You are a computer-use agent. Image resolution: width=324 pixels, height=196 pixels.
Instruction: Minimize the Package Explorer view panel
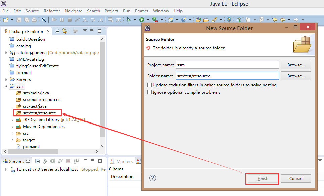(x=92, y=30)
